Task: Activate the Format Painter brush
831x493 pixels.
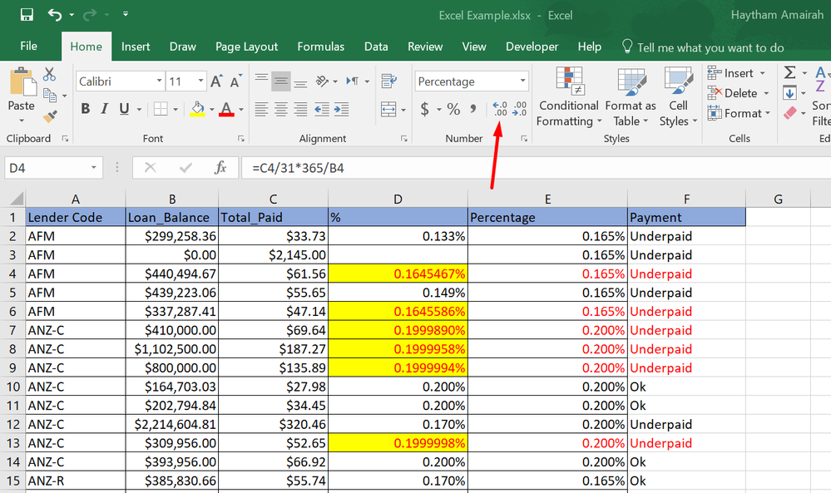Action: click(50, 116)
